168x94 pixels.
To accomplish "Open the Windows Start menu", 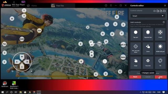I will pyautogui.click(x=2, y=92).
